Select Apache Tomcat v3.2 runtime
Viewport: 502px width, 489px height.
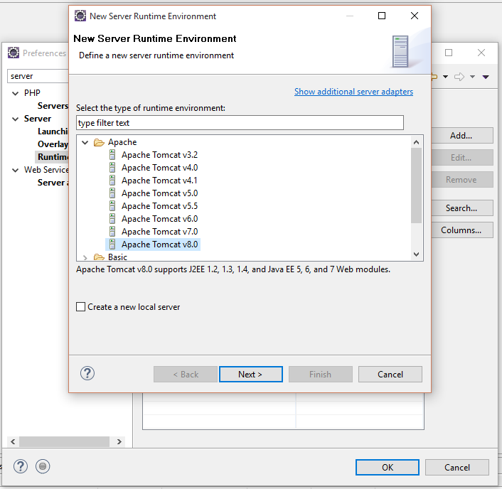pyautogui.click(x=159, y=155)
